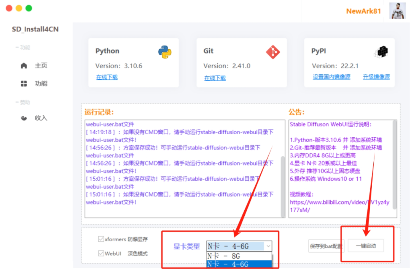Click the Git logo icon
Viewport: 411px width, 269px height.
[273, 52]
